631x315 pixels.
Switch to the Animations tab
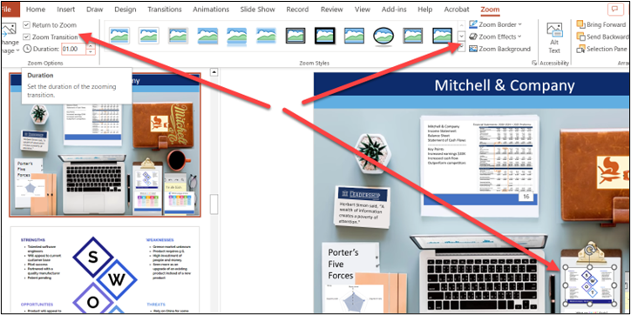click(x=211, y=10)
